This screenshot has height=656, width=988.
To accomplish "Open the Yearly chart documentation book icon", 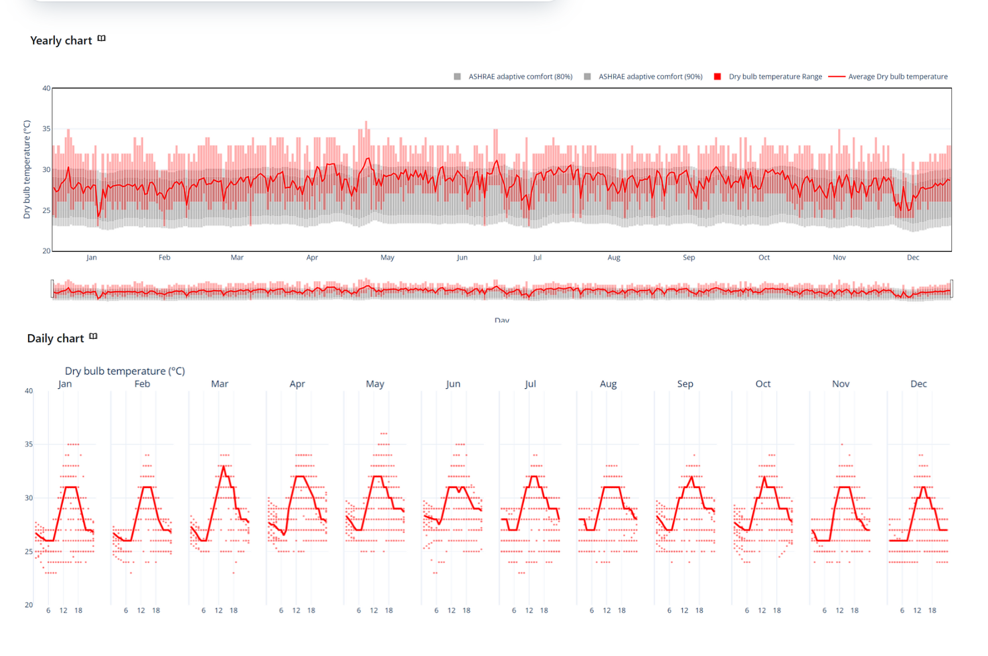I will click(102, 39).
